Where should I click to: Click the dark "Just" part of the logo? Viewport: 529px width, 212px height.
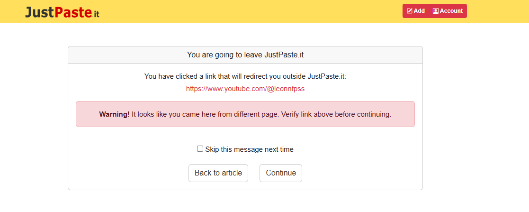click(39, 12)
